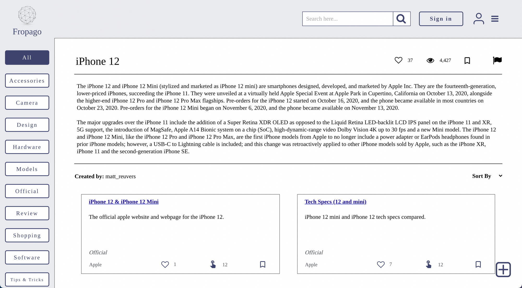The image size is (522, 288).
Task: Select the Hardware category
Action: coord(27,147)
